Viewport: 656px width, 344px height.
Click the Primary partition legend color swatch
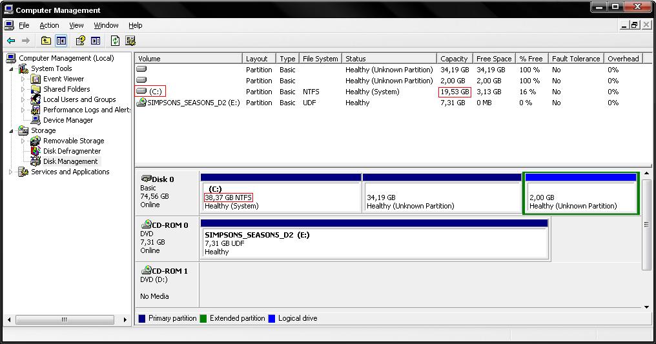point(142,318)
